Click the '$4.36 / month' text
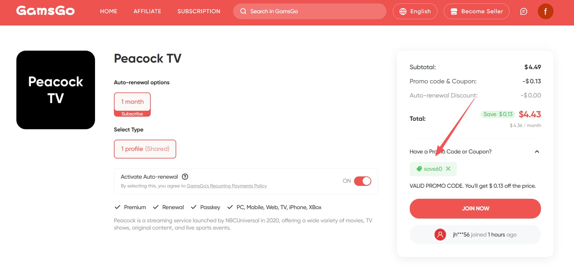574x267 pixels. click(525, 125)
